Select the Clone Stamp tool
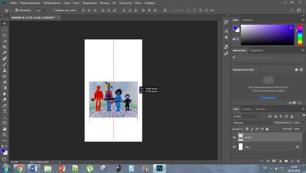Screen dimensions: 306x173 coord(4,70)
